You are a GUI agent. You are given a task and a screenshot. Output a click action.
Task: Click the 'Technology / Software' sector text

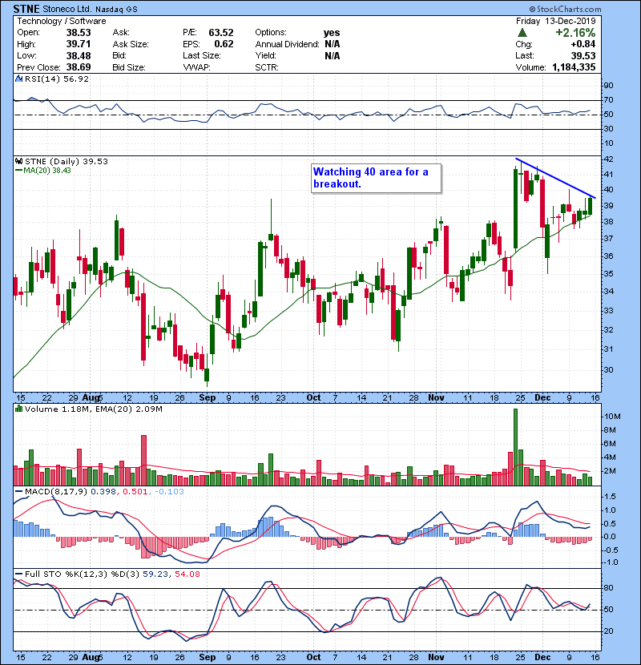click(x=62, y=21)
